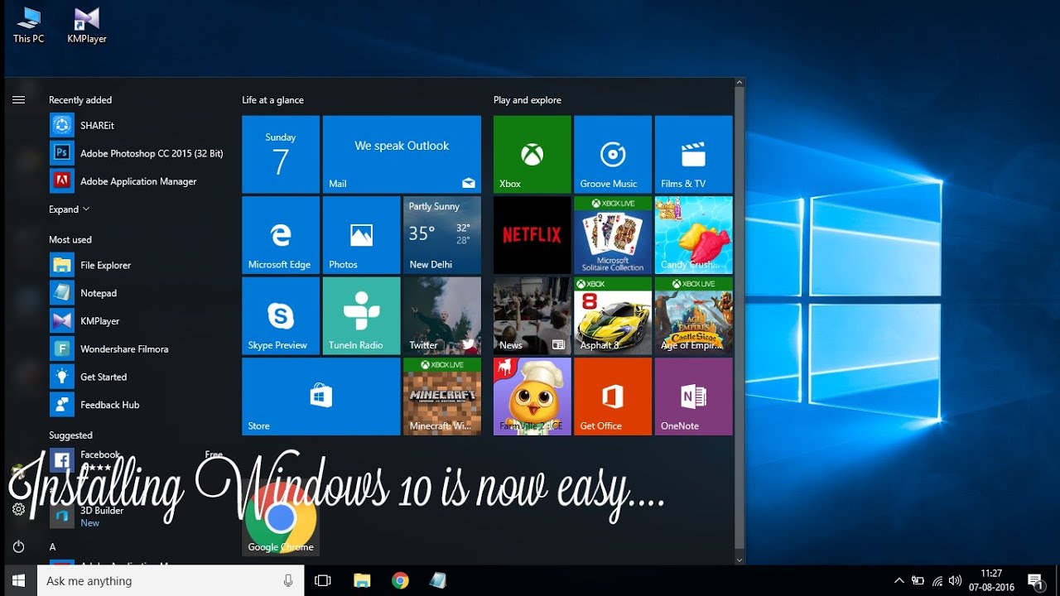The image size is (1060, 596).
Task: Open the Settings gear in Start menu
Action: pos(18,509)
